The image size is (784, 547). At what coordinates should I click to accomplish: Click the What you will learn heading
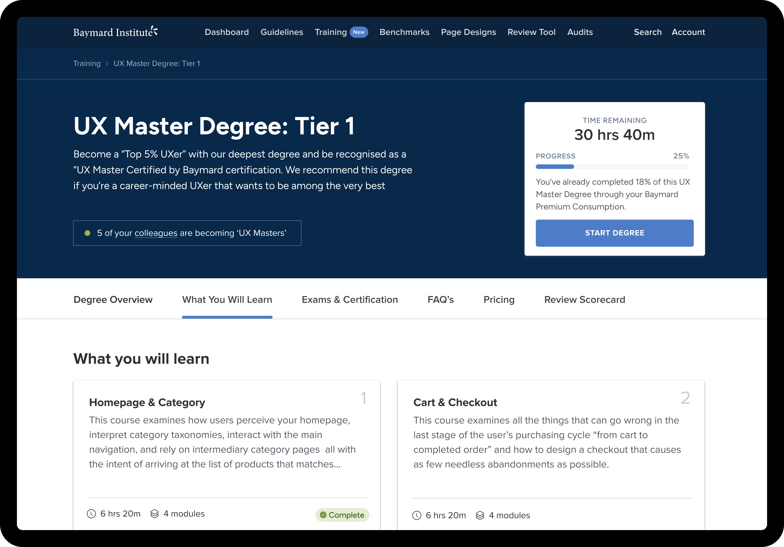141,359
